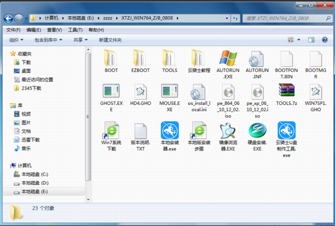This screenshot has height=226, width=335.
Task: Click the AUTORUN.EXE Windows logo icon
Action: coord(228,58)
